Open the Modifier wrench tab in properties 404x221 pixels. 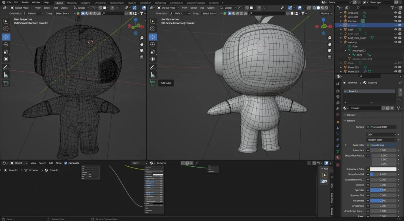coord(338,128)
